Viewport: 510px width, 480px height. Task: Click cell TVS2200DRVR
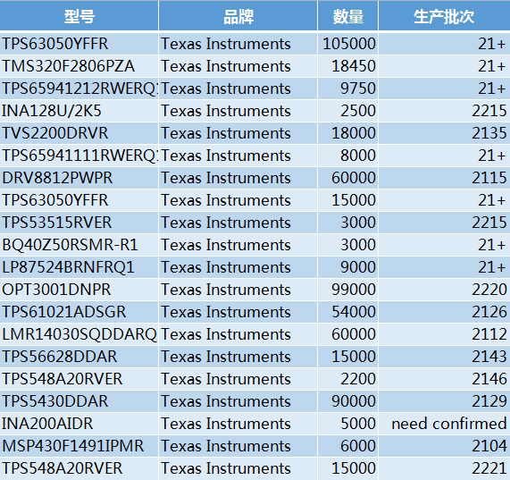(x=79, y=133)
